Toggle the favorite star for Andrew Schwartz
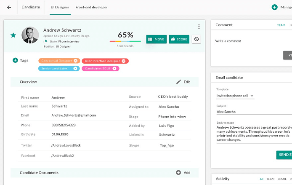 click(13, 35)
